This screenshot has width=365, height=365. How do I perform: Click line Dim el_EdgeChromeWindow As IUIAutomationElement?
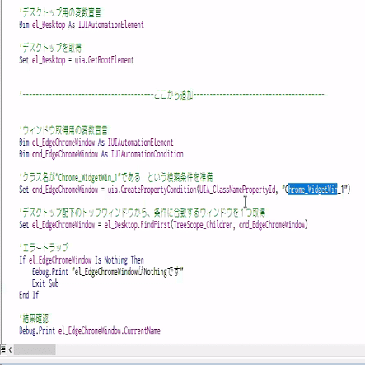click(x=96, y=143)
